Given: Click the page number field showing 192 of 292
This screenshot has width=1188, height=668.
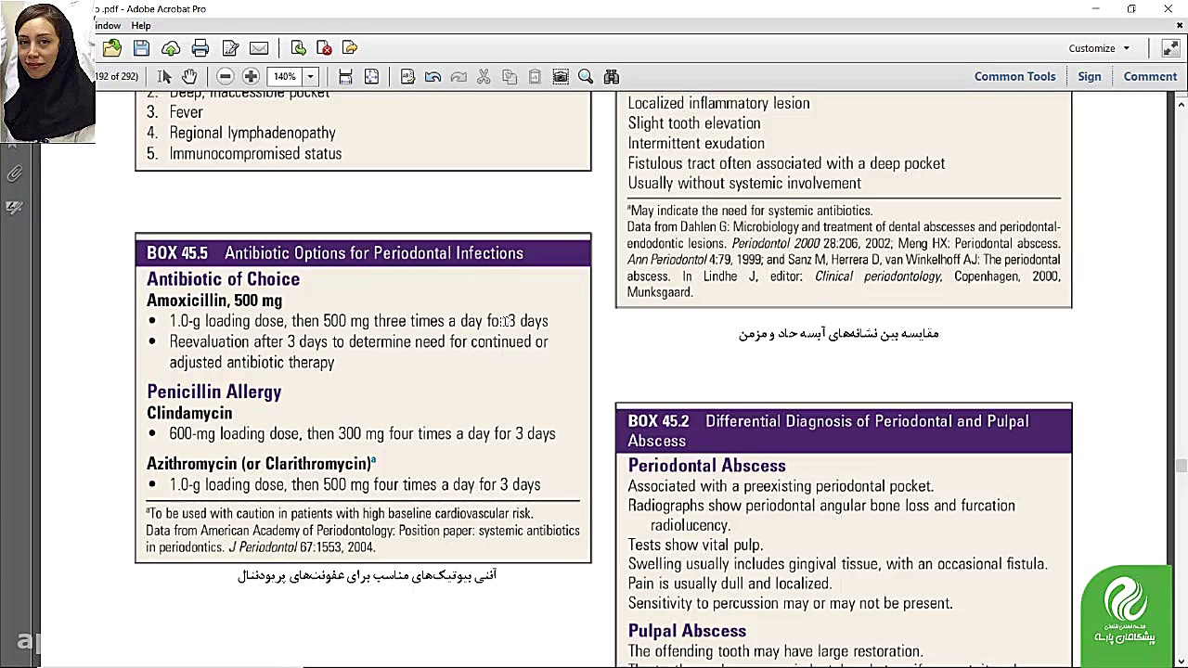Looking at the screenshot, I should tap(117, 77).
